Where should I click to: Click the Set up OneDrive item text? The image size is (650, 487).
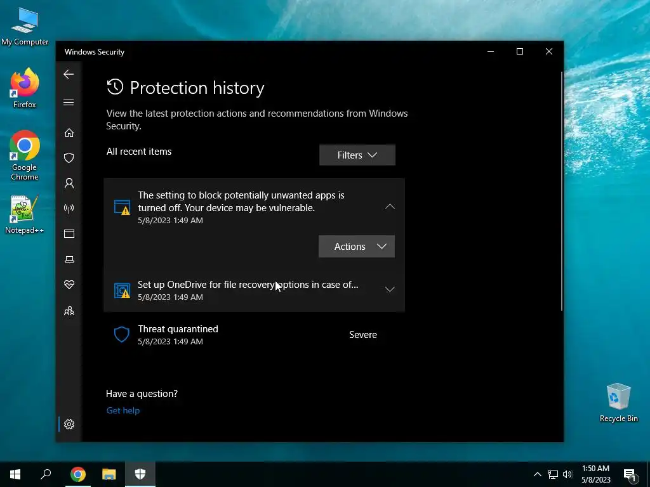click(248, 285)
